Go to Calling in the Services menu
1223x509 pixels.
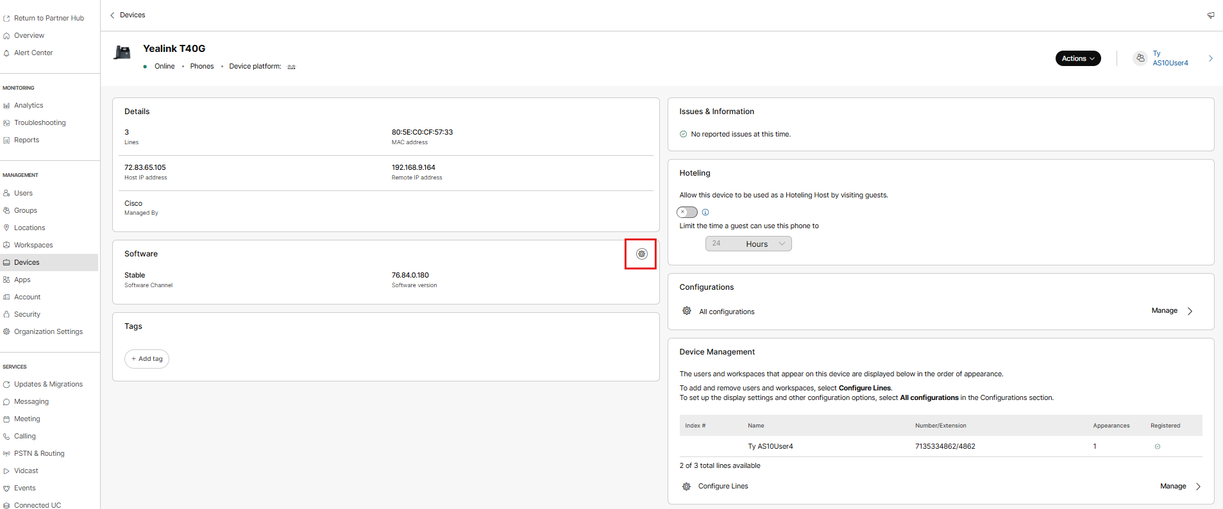[x=25, y=436]
